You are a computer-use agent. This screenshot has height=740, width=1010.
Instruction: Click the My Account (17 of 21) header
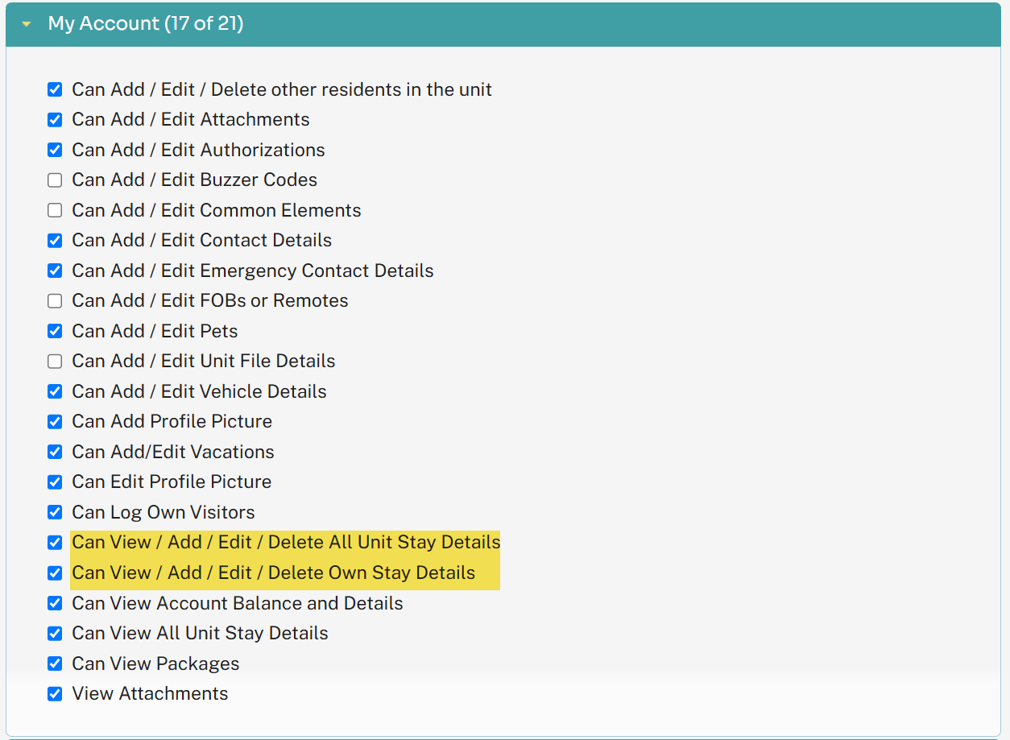tap(503, 24)
